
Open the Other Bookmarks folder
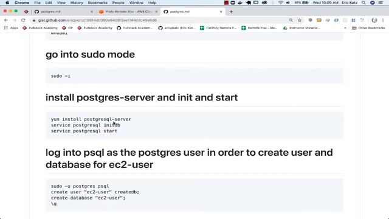[368, 28]
